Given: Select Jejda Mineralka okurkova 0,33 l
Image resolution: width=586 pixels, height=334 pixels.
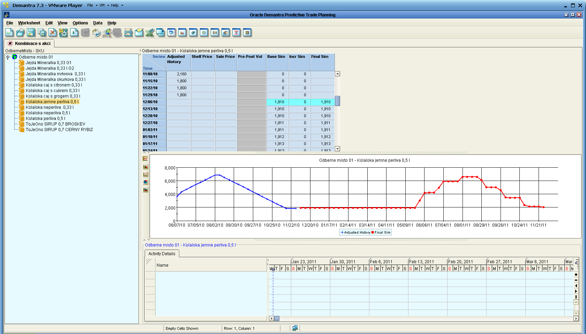Looking at the screenshot, I should [55, 79].
